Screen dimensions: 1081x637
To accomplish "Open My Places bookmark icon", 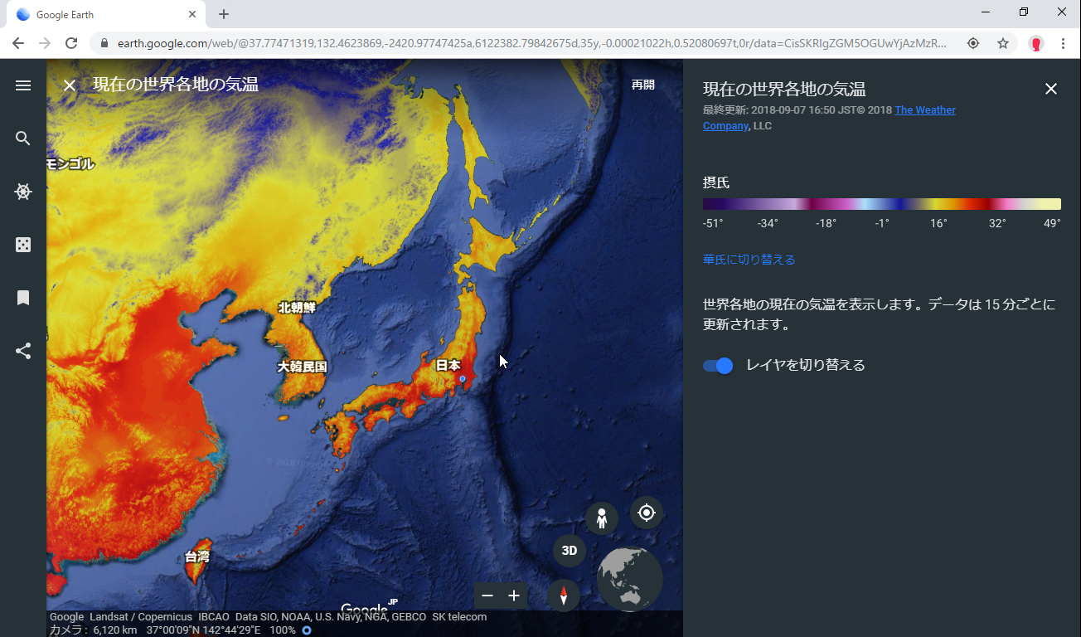I will click(23, 298).
